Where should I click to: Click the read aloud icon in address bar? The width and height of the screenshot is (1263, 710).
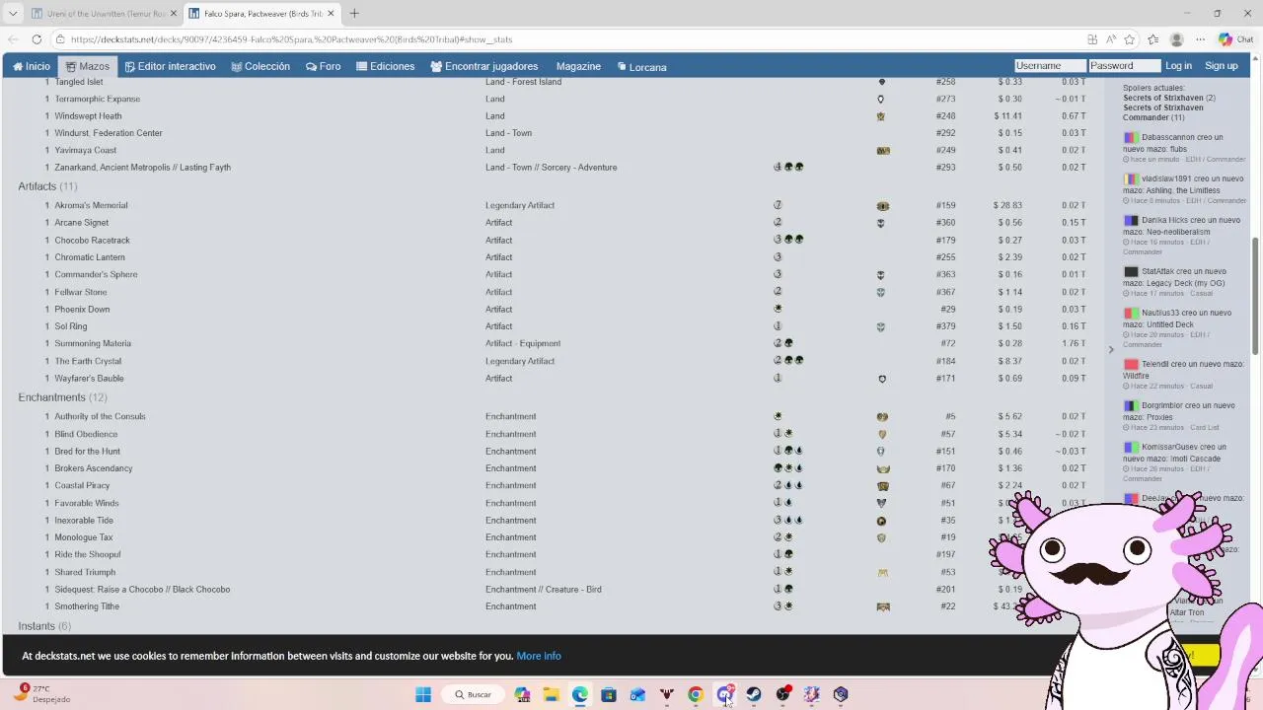[x=1111, y=39]
